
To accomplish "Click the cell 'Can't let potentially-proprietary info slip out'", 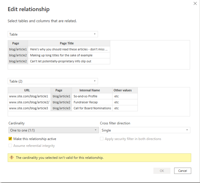I will pyautogui.click(x=69, y=61).
